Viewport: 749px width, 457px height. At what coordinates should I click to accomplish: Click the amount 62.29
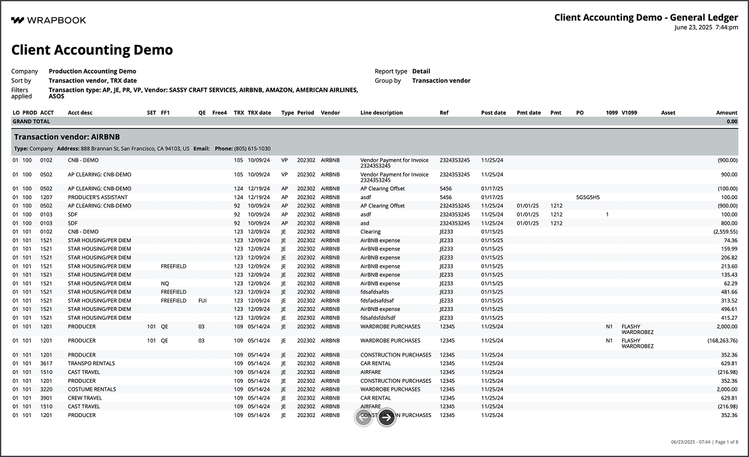[x=730, y=283]
